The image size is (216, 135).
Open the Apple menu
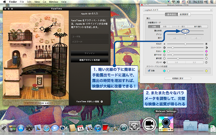(x=4, y=2)
